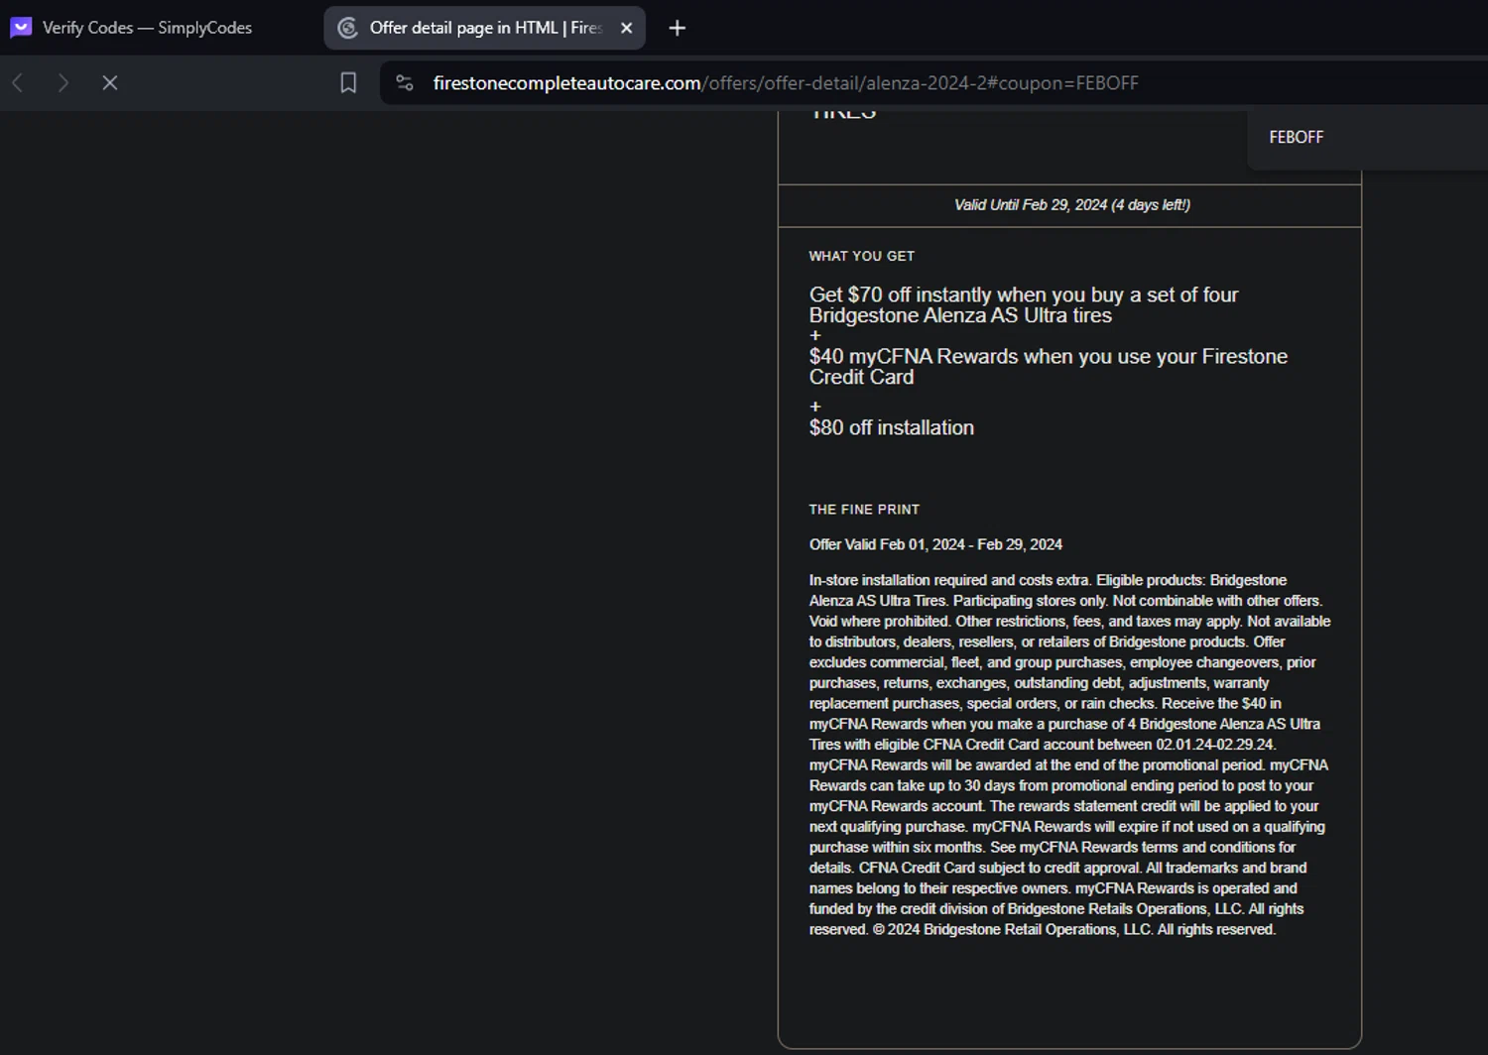Click 'Get $70 off instantly' offer text

click(1024, 305)
